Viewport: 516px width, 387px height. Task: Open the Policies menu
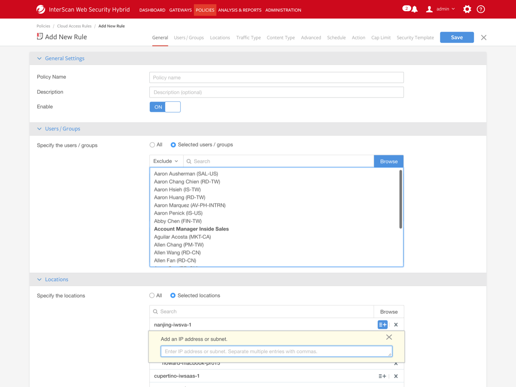(205, 10)
